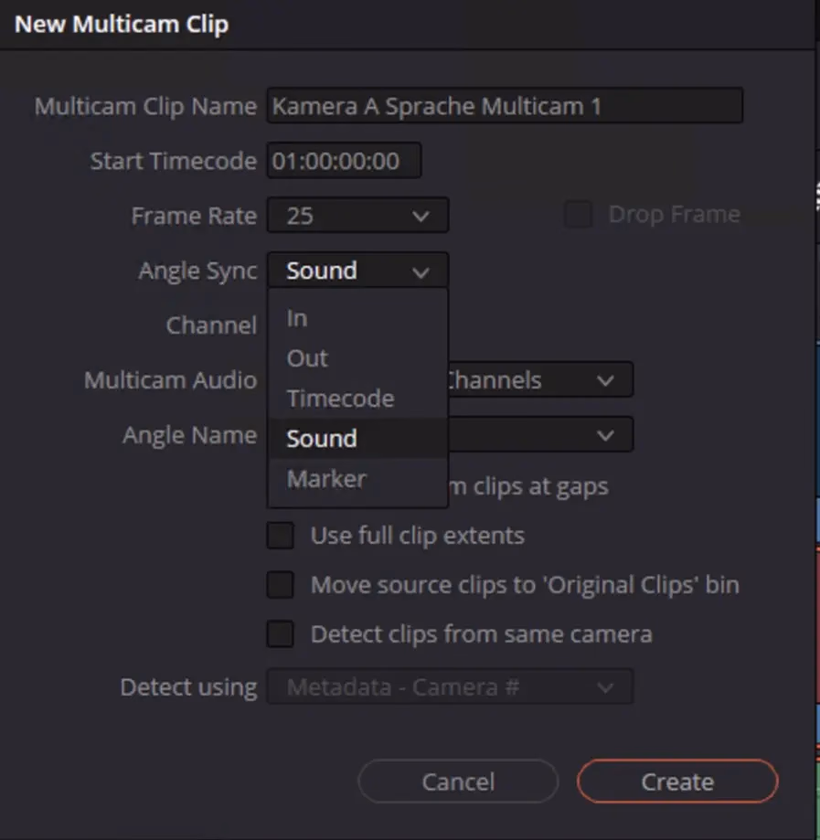Image resolution: width=820 pixels, height=840 pixels.
Task: Pick Marker from the Angle Sync list
Action: coord(357,479)
